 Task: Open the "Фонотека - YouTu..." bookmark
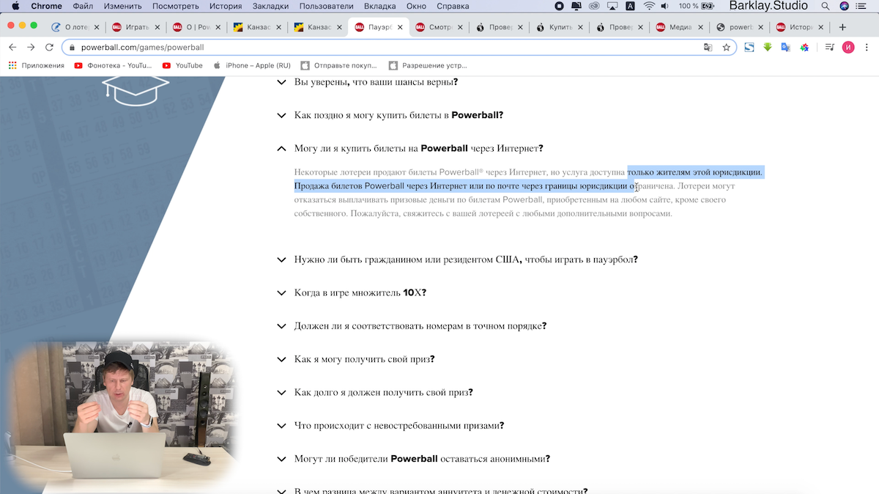[113, 65]
